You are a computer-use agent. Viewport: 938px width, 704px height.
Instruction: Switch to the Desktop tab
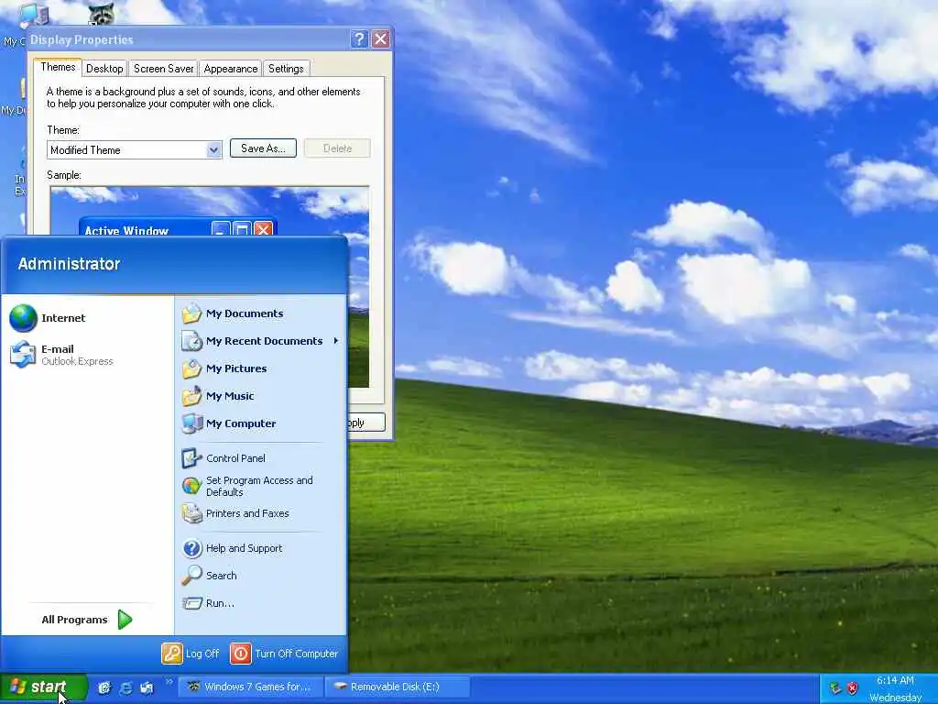click(104, 69)
